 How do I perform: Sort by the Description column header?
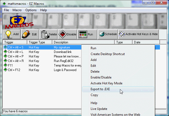click(x=83, y=42)
